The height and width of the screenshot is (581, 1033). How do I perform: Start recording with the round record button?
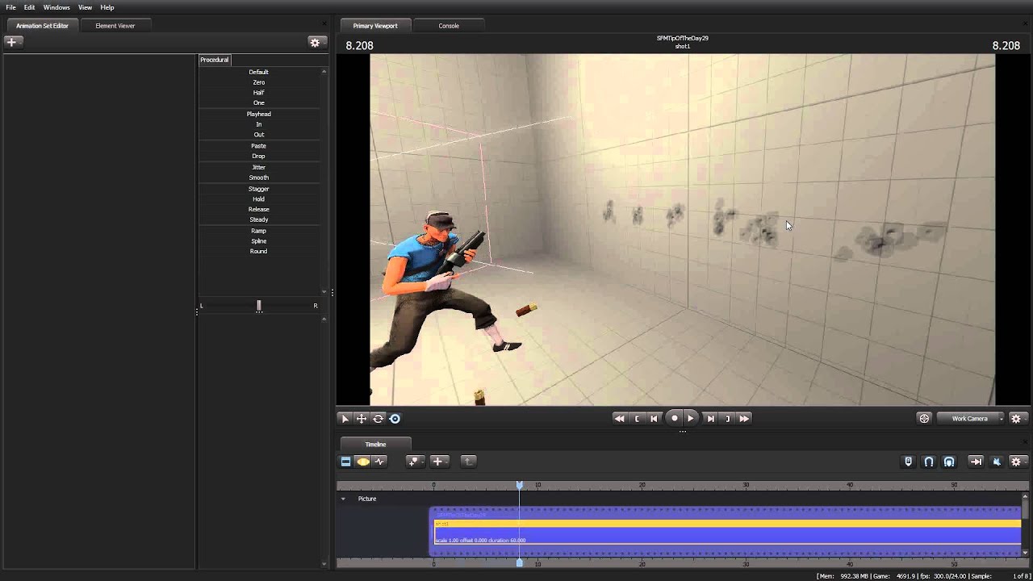click(x=675, y=418)
